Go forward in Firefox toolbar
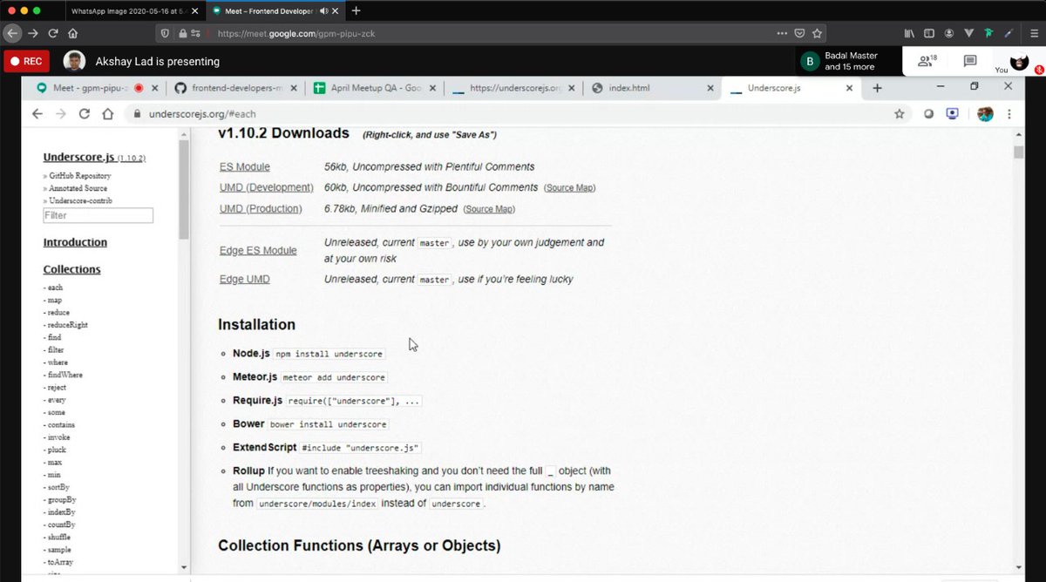1046x582 pixels. (33, 33)
